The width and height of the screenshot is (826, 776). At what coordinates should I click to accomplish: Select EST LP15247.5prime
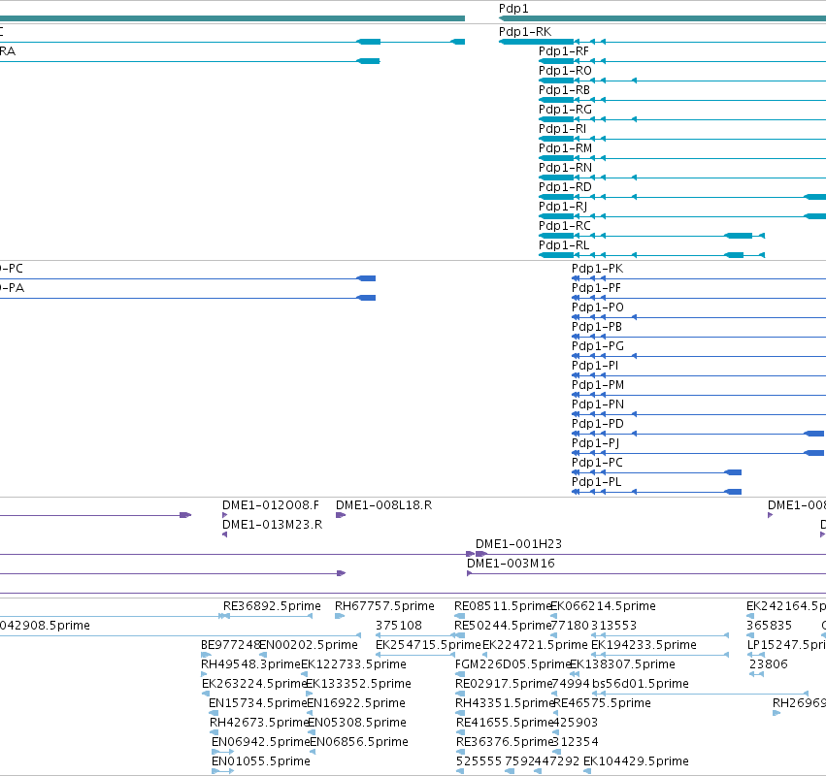coord(786,645)
